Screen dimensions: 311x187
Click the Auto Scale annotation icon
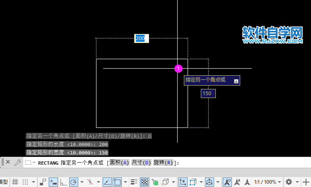(x=237, y=182)
